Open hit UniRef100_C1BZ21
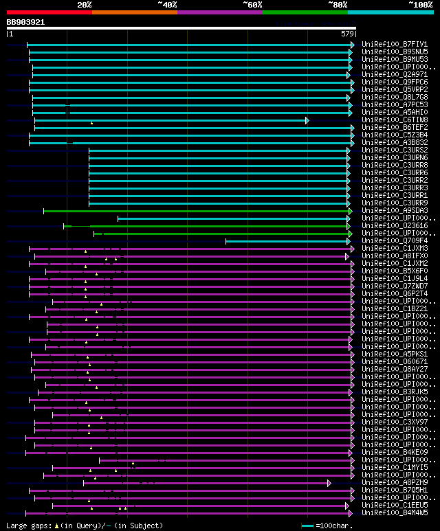 (x=395, y=308)
